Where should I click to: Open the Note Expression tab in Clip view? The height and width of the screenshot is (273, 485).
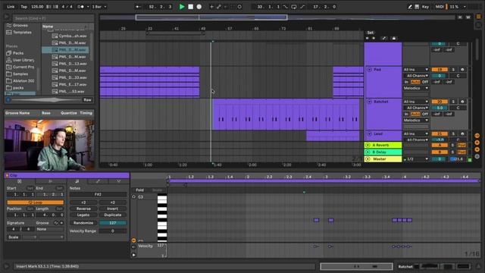tap(118, 181)
